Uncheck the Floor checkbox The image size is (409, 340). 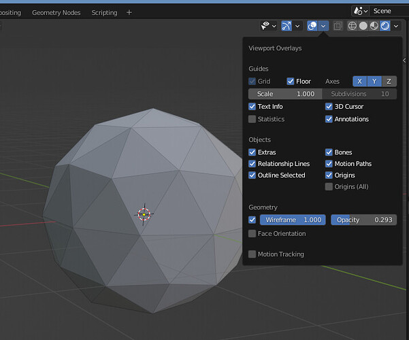tap(291, 82)
